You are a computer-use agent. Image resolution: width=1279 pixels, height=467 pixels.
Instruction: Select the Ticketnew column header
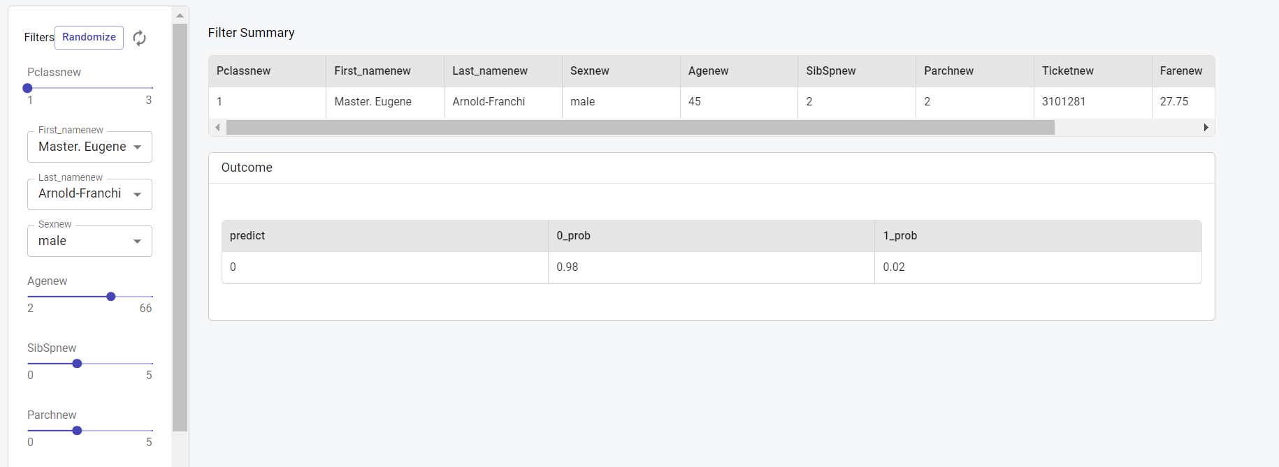pos(1067,71)
